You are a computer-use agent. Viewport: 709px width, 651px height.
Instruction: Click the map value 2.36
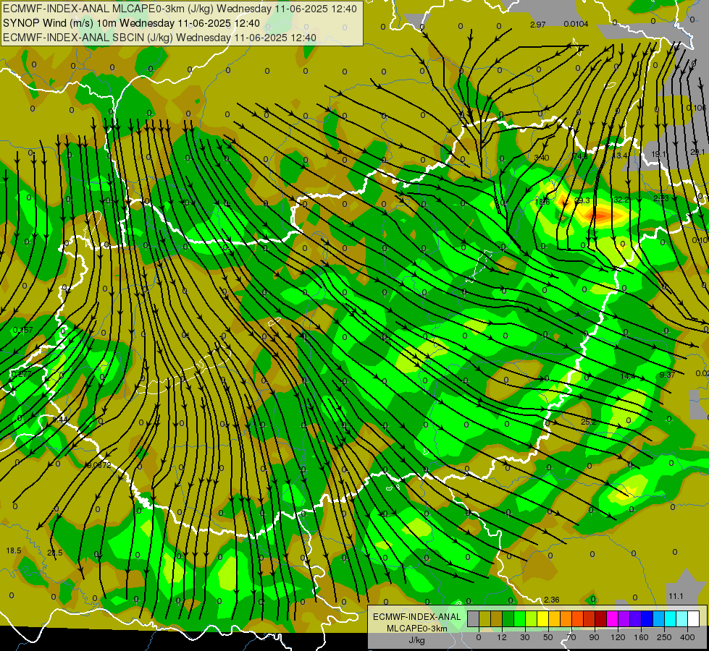pos(552,600)
